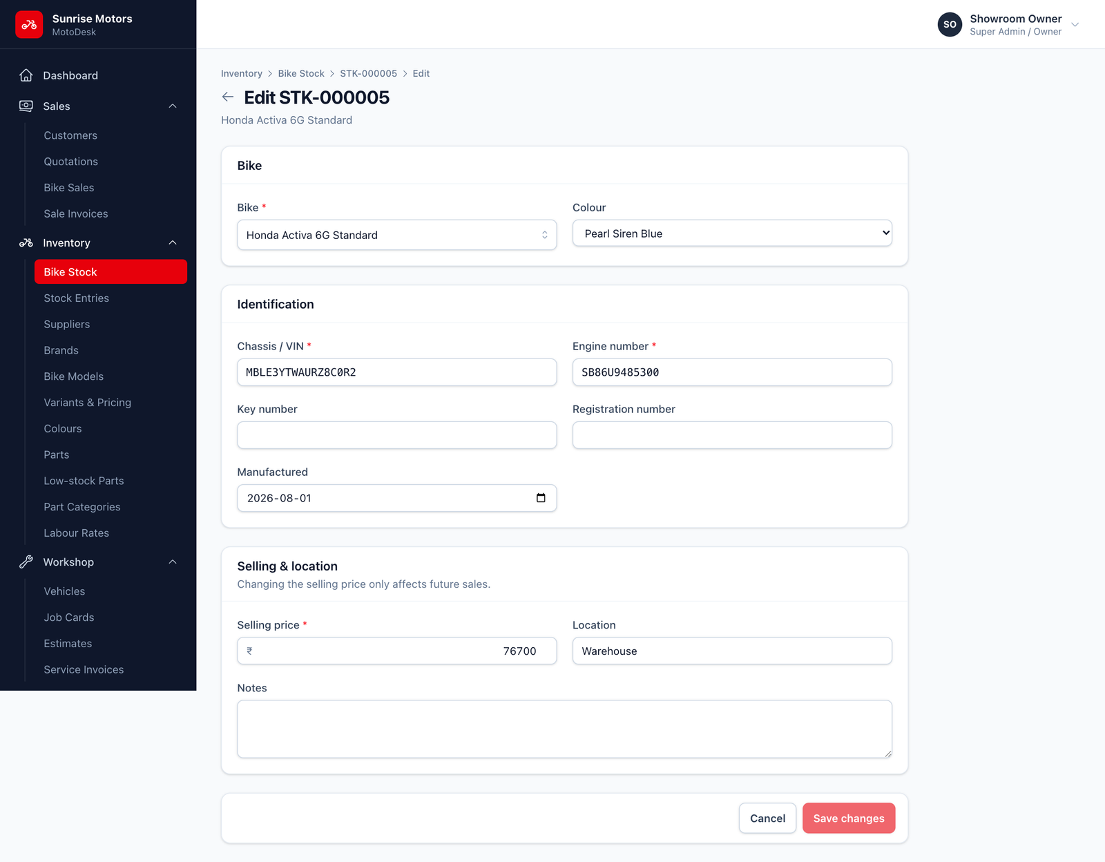Click the Location field showing Warehouse

pos(732,651)
